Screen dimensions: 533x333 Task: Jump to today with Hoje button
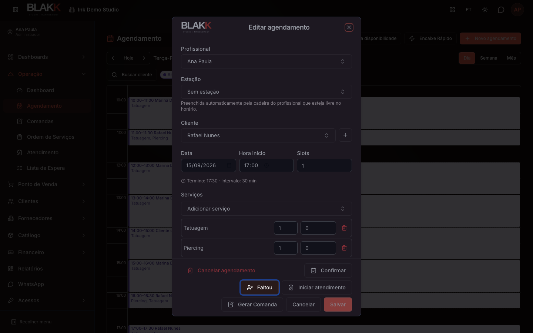pos(128,58)
